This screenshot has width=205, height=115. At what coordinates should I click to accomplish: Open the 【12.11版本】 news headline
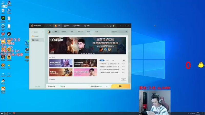[110, 70]
